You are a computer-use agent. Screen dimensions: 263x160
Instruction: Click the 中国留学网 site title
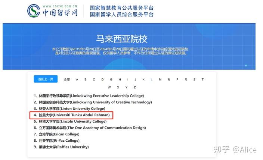point(60,13)
